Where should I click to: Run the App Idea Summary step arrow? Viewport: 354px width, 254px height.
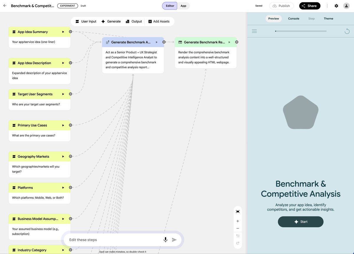point(63,32)
